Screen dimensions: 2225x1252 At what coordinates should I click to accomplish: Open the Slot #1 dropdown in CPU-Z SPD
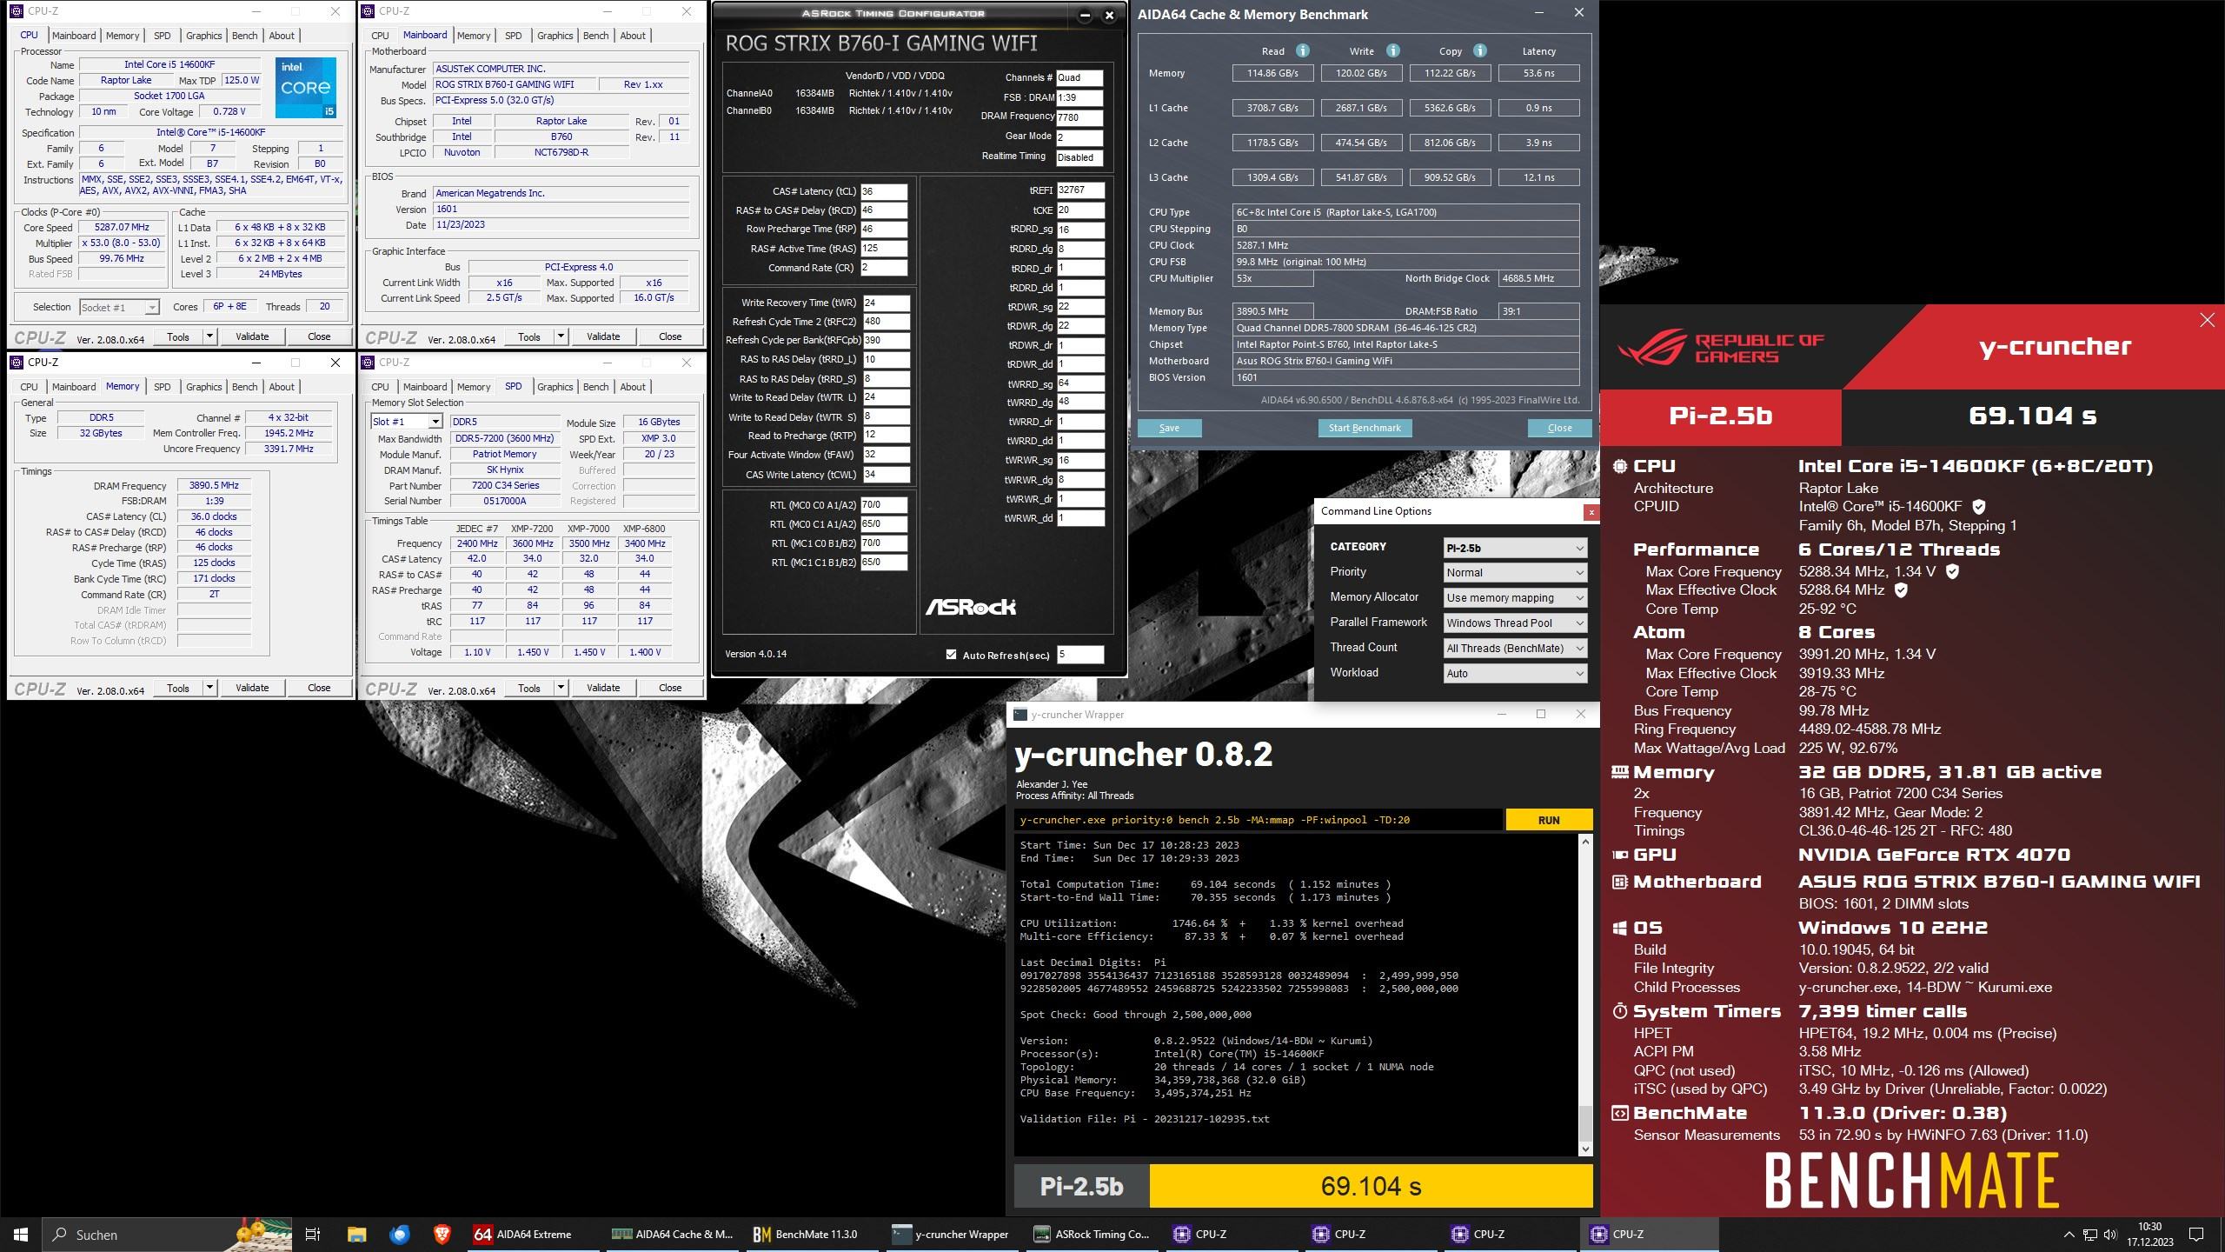[x=407, y=422]
